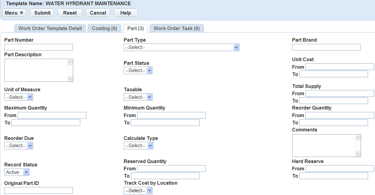This screenshot has width=375, height=195.
Task: Switch to Work Order Task (0) tab
Action: click(x=177, y=28)
